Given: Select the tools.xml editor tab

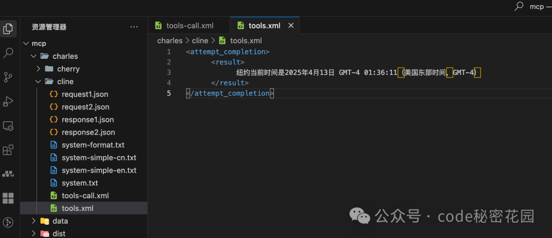Looking at the screenshot, I should (264, 25).
